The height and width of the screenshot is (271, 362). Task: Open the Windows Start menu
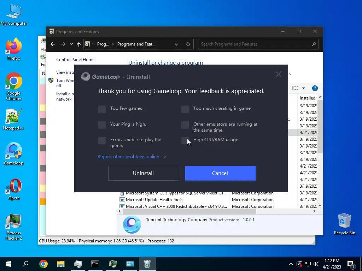[x=8, y=264]
